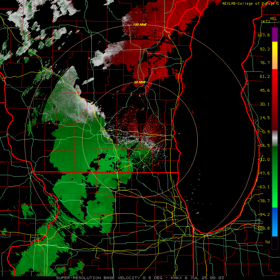The width and height of the screenshot is (280, 280).
Task: Click the [KT] units label
Action: (x=266, y=21)
